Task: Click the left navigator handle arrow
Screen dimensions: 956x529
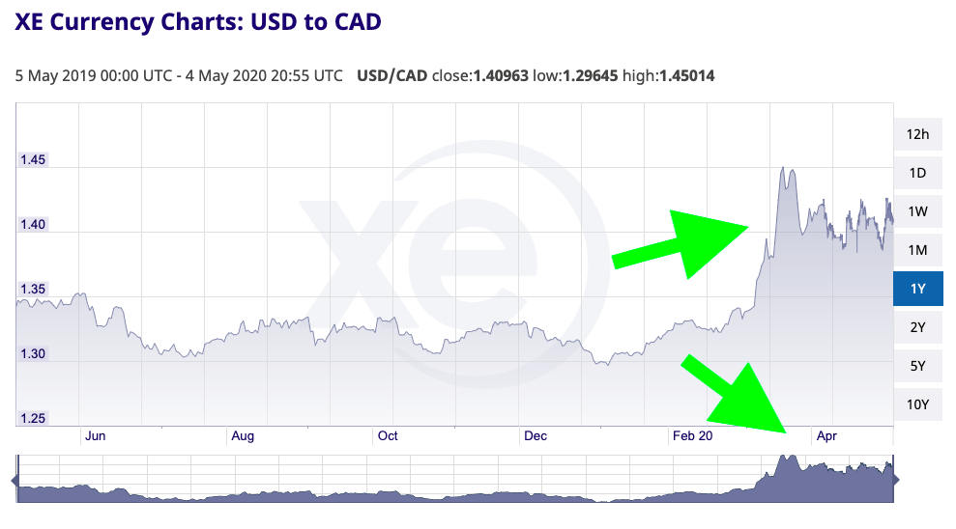Action: pos(14,480)
